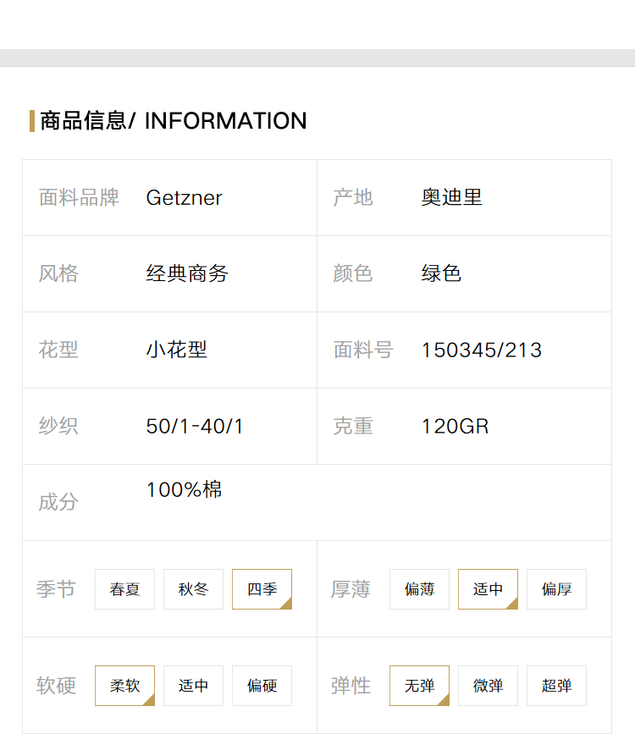Click the 绿色 color value

click(x=441, y=273)
